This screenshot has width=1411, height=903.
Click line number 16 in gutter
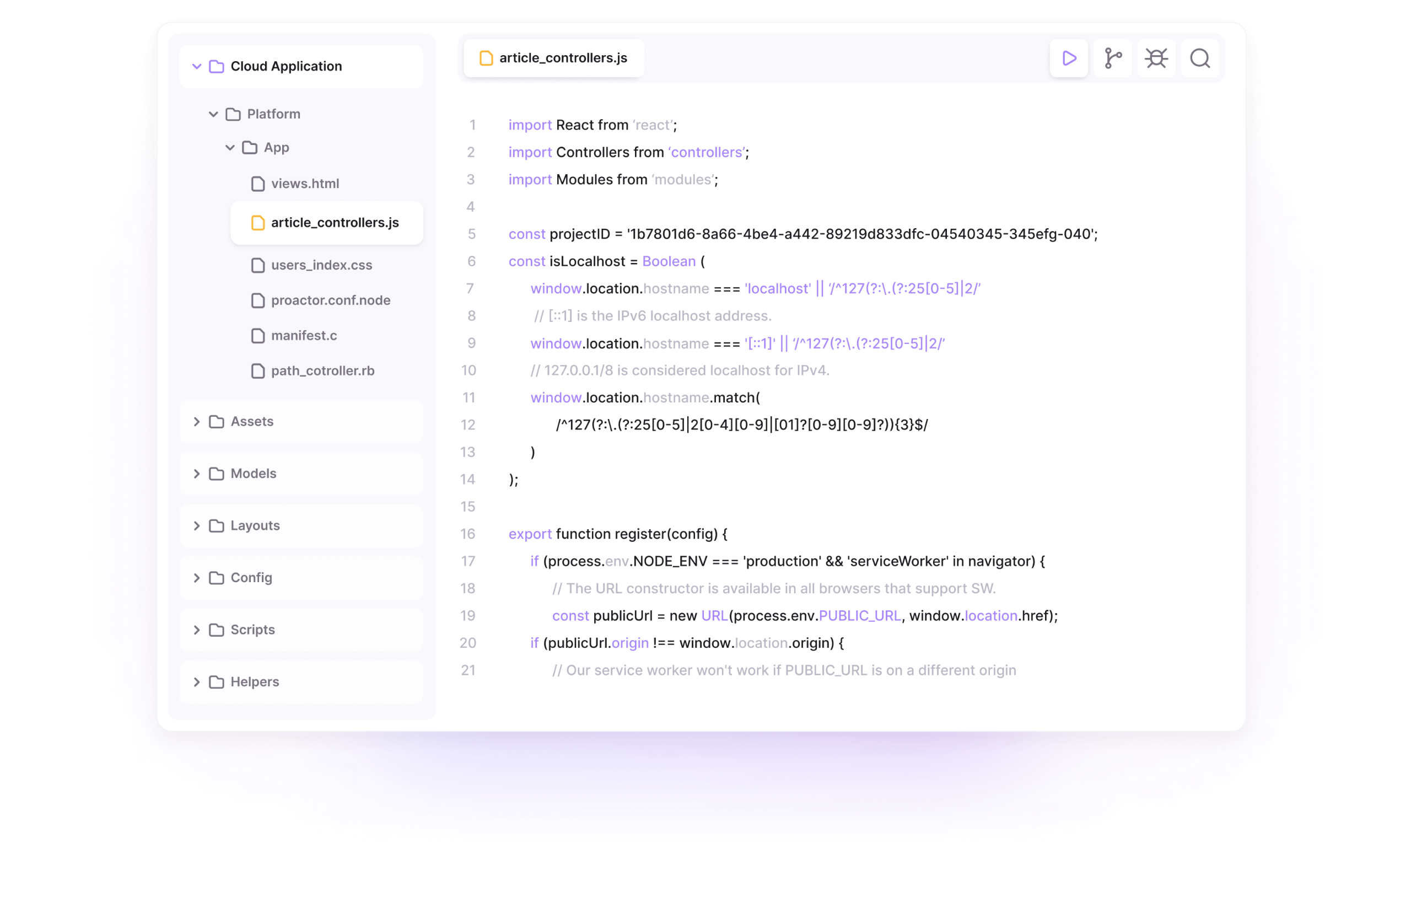[468, 534]
